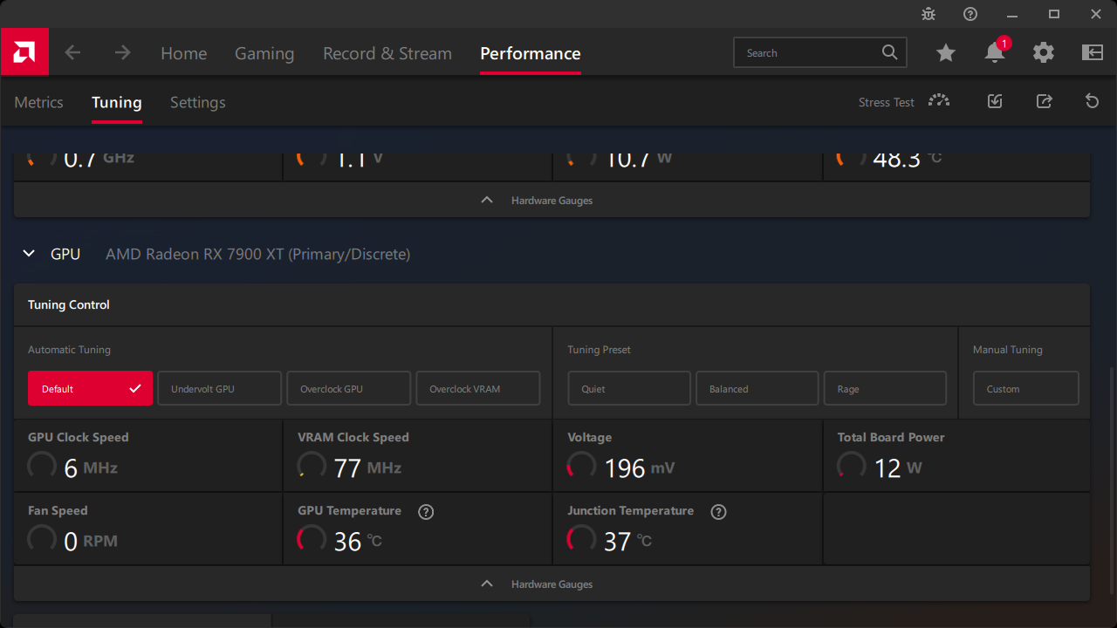Image resolution: width=1117 pixels, height=628 pixels.
Task: Select Overclock VRAM tuning option
Action: [477, 388]
